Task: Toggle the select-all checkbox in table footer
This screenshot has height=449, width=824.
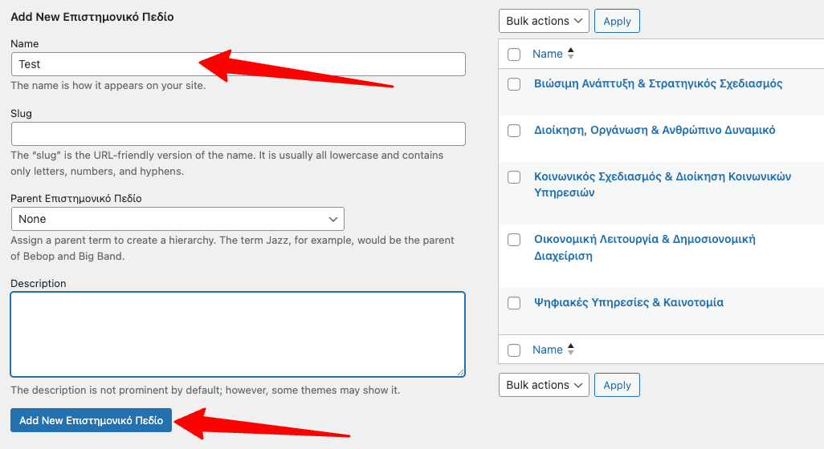Action: coord(514,350)
